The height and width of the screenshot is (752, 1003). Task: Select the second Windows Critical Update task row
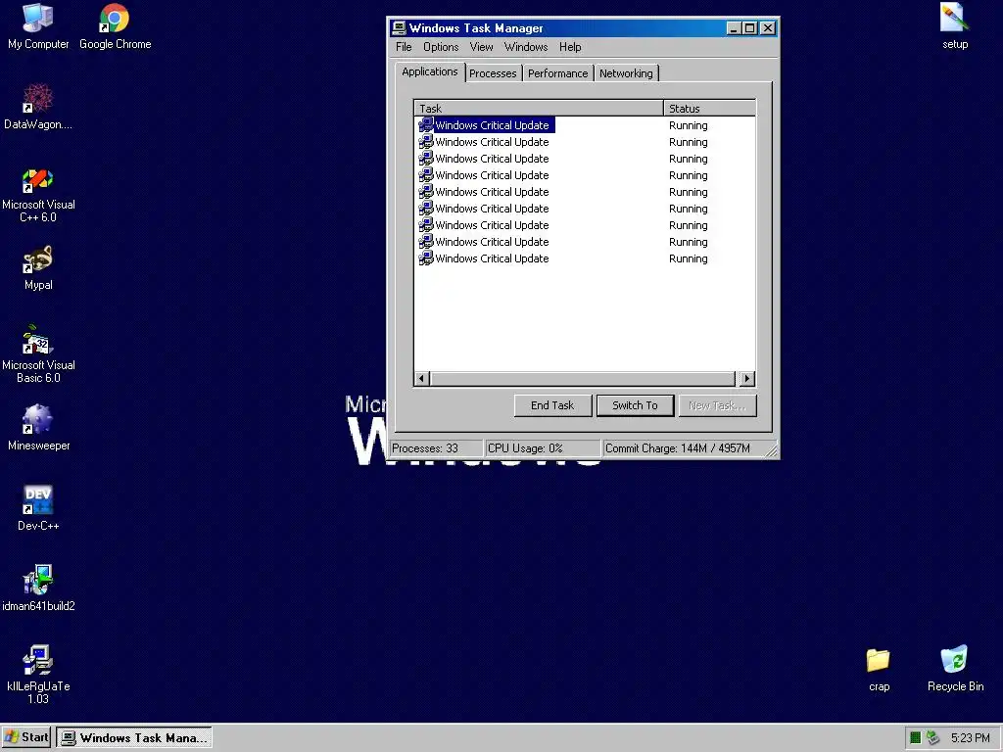click(585, 142)
